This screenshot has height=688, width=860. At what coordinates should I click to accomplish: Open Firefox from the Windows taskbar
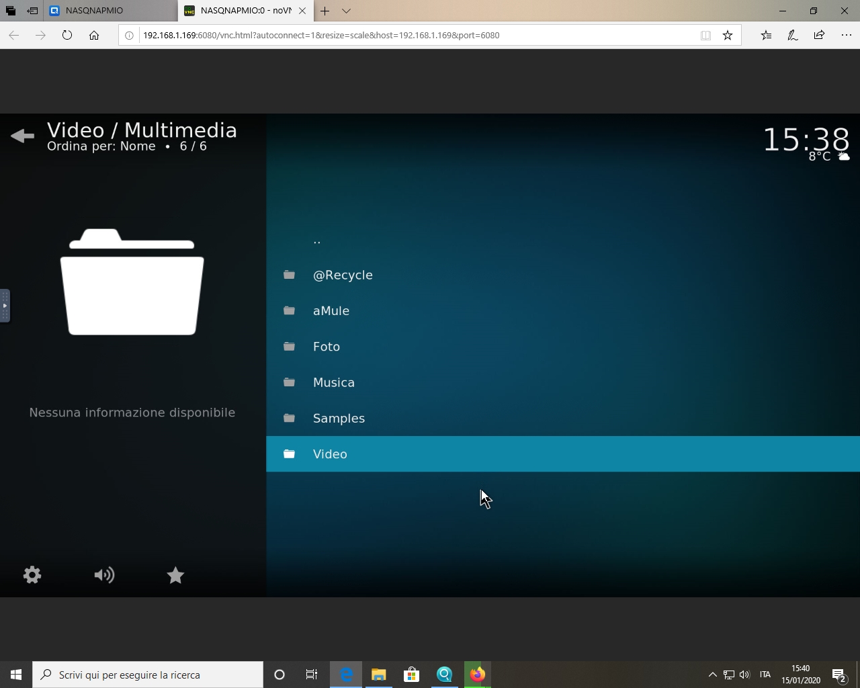pos(478,675)
